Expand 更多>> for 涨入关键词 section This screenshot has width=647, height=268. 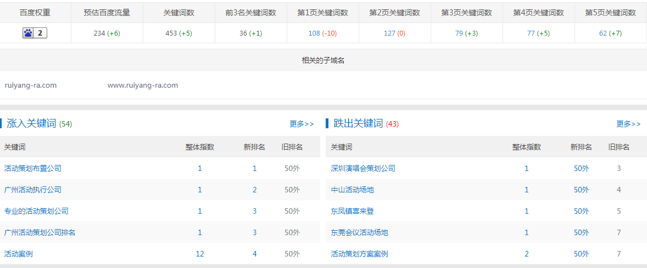[x=302, y=124]
